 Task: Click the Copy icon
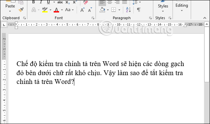(21, 2)
